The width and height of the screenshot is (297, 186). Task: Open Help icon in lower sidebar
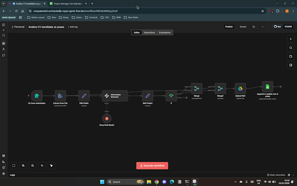click(x=4, y=168)
